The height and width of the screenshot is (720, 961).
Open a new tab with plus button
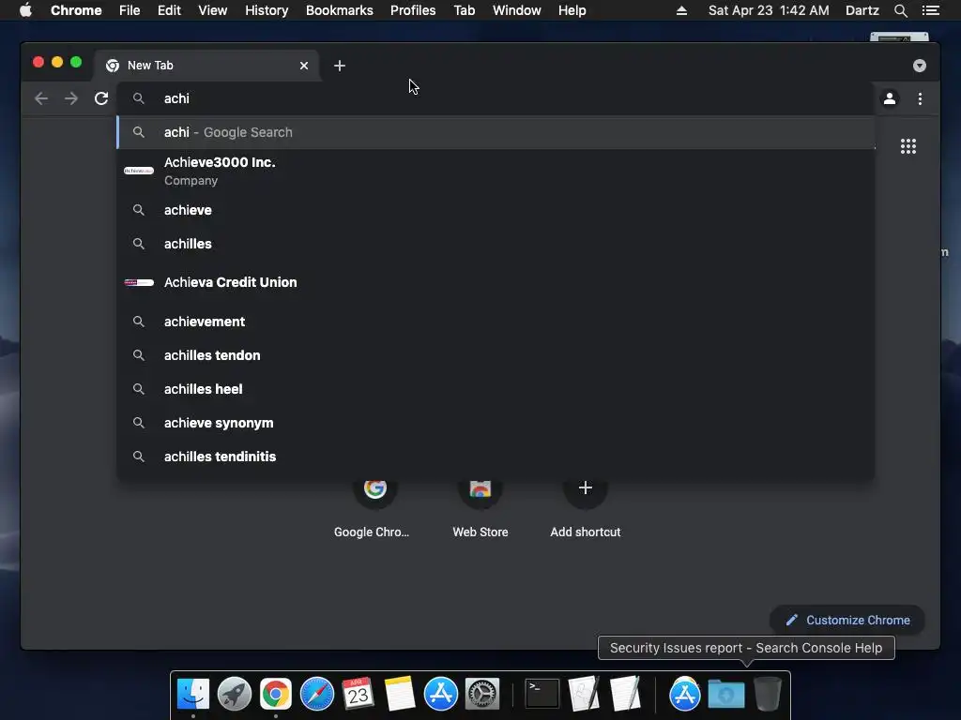click(340, 66)
